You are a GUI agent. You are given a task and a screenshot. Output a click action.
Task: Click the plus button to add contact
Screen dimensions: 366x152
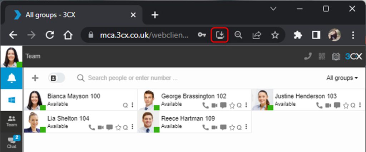(x=35, y=78)
